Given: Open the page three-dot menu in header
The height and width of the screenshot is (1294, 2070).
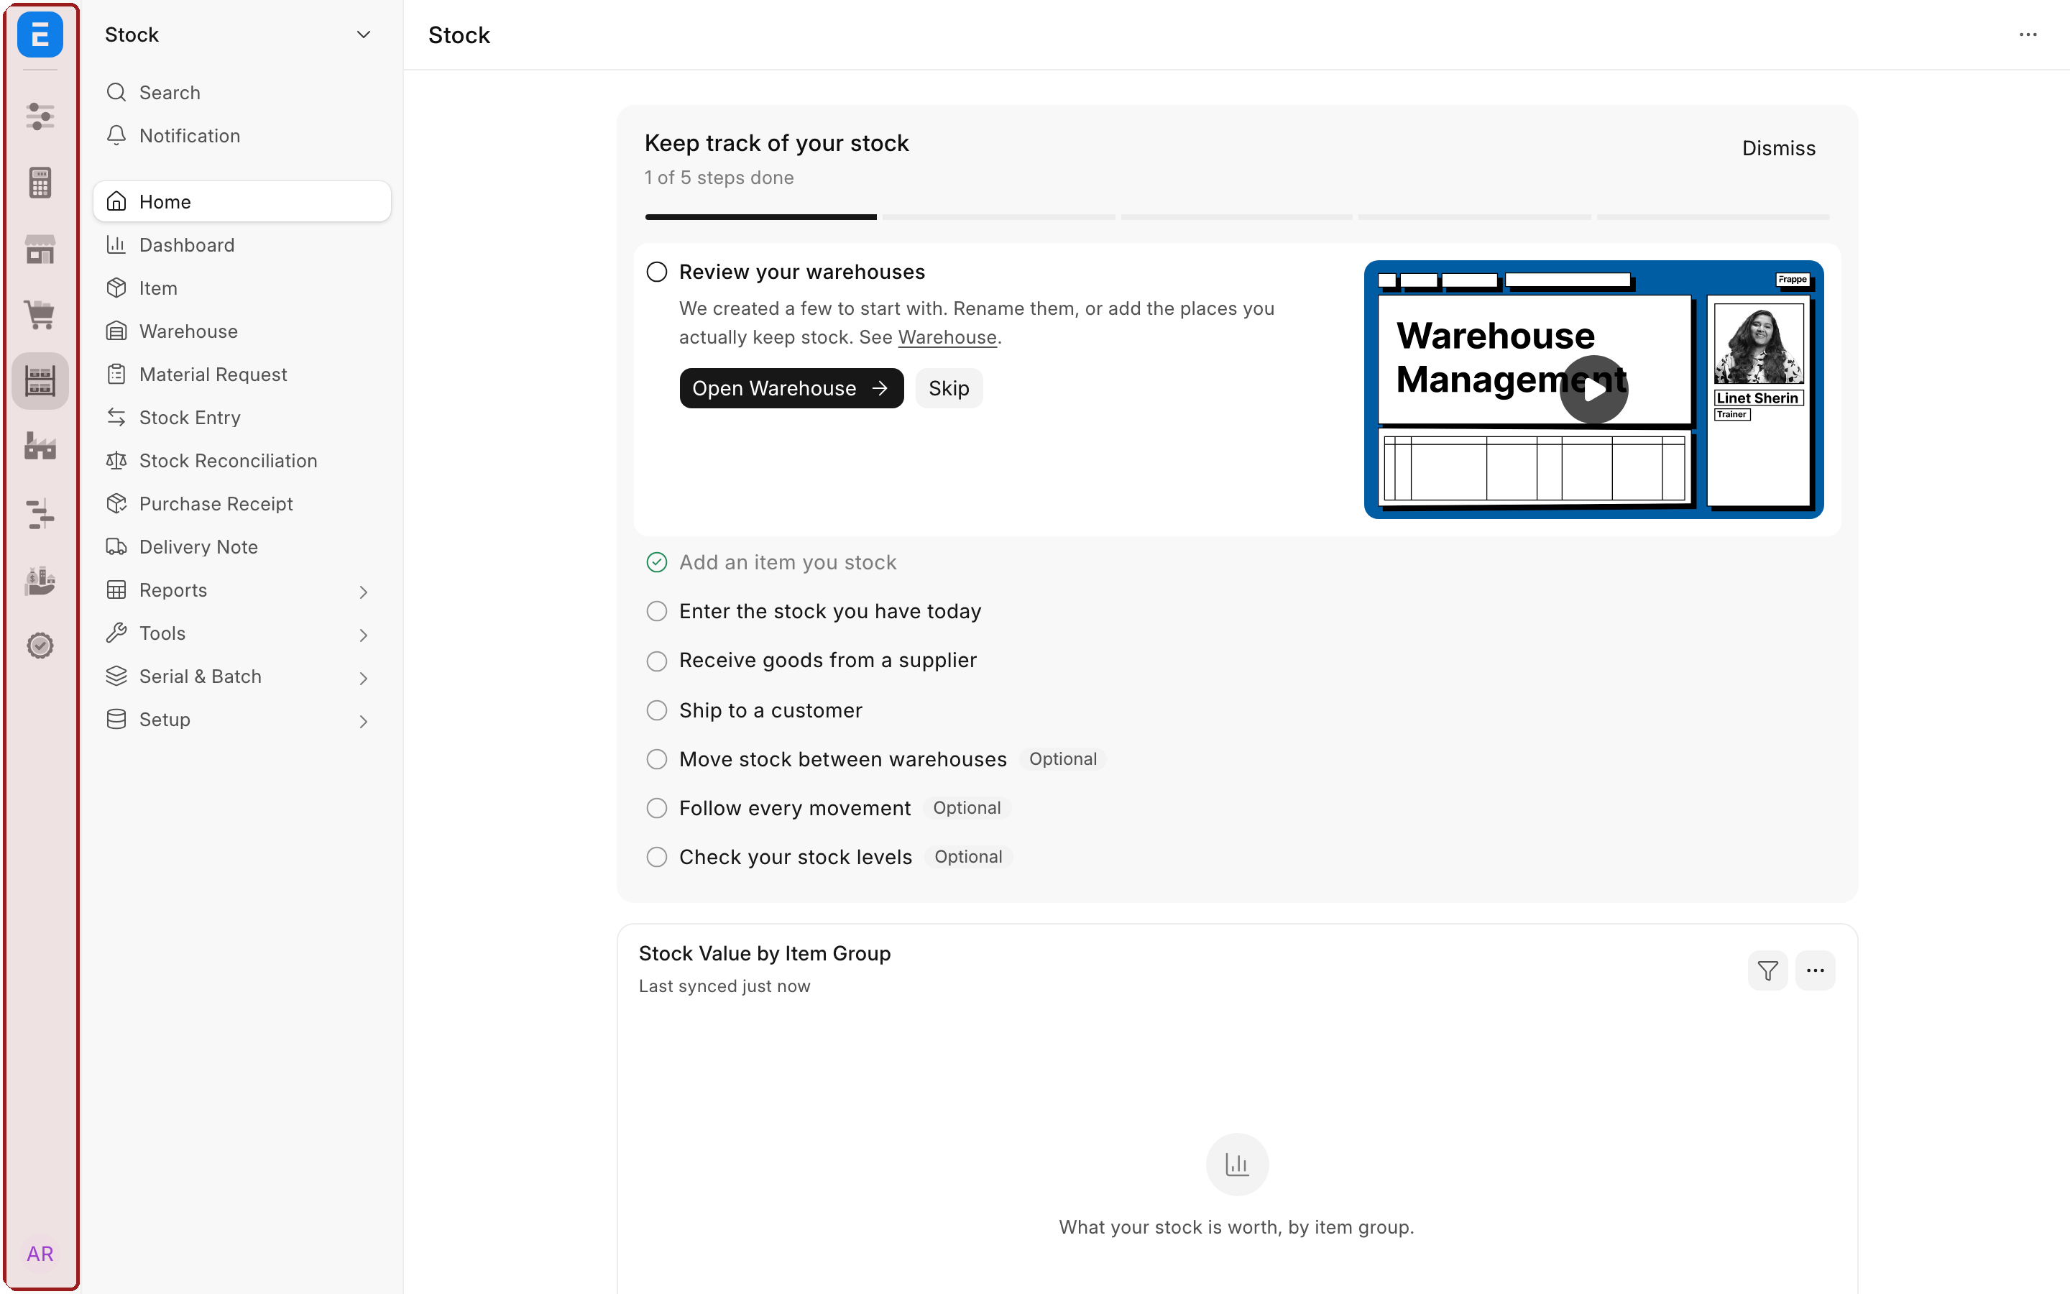Looking at the screenshot, I should coord(2028,35).
